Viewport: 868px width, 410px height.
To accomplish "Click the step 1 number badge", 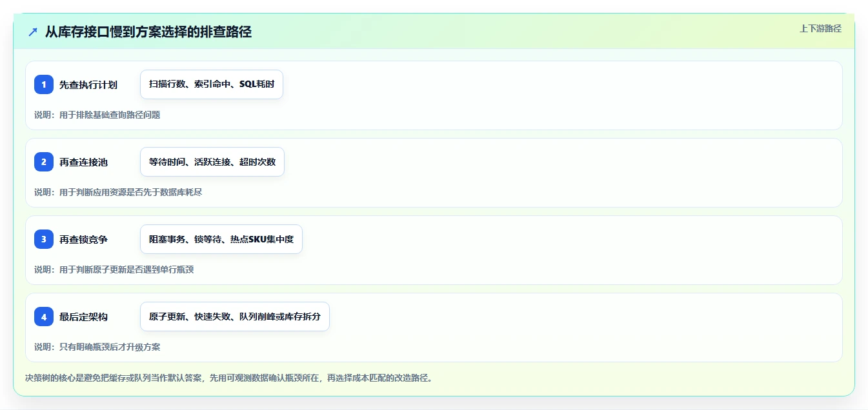I will pos(44,84).
